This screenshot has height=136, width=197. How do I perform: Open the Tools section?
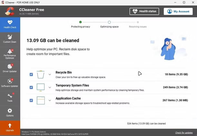coord(10,98)
